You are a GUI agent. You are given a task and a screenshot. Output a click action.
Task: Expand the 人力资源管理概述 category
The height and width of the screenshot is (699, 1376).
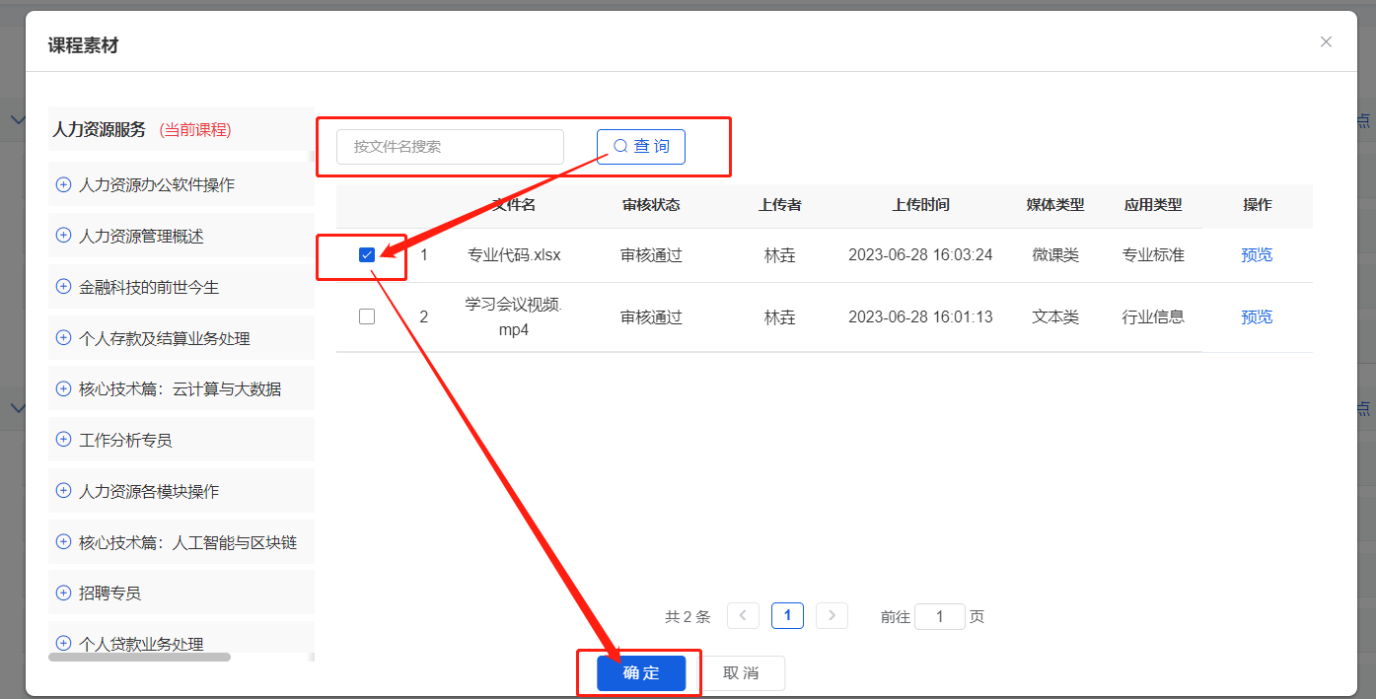pyautogui.click(x=63, y=236)
